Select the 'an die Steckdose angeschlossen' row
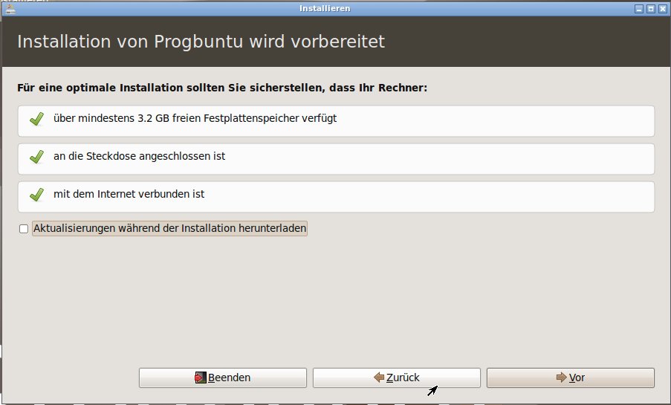Screen dimensions: 671x405 pyautogui.click(x=336, y=158)
